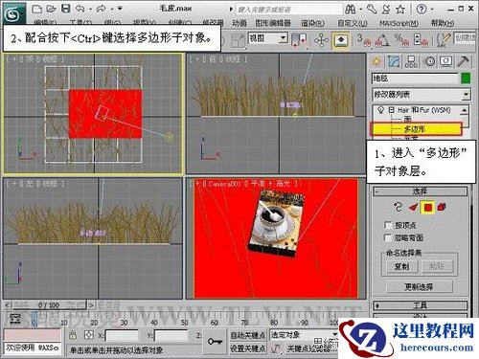The height and width of the screenshot is (359, 479).
Task: Open the Create panel star icon
Action: [376, 61]
